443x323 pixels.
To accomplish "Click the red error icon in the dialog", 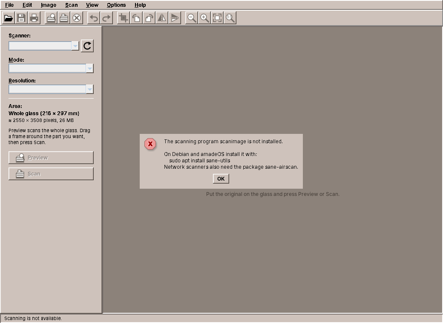I will [x=150, y=144].
